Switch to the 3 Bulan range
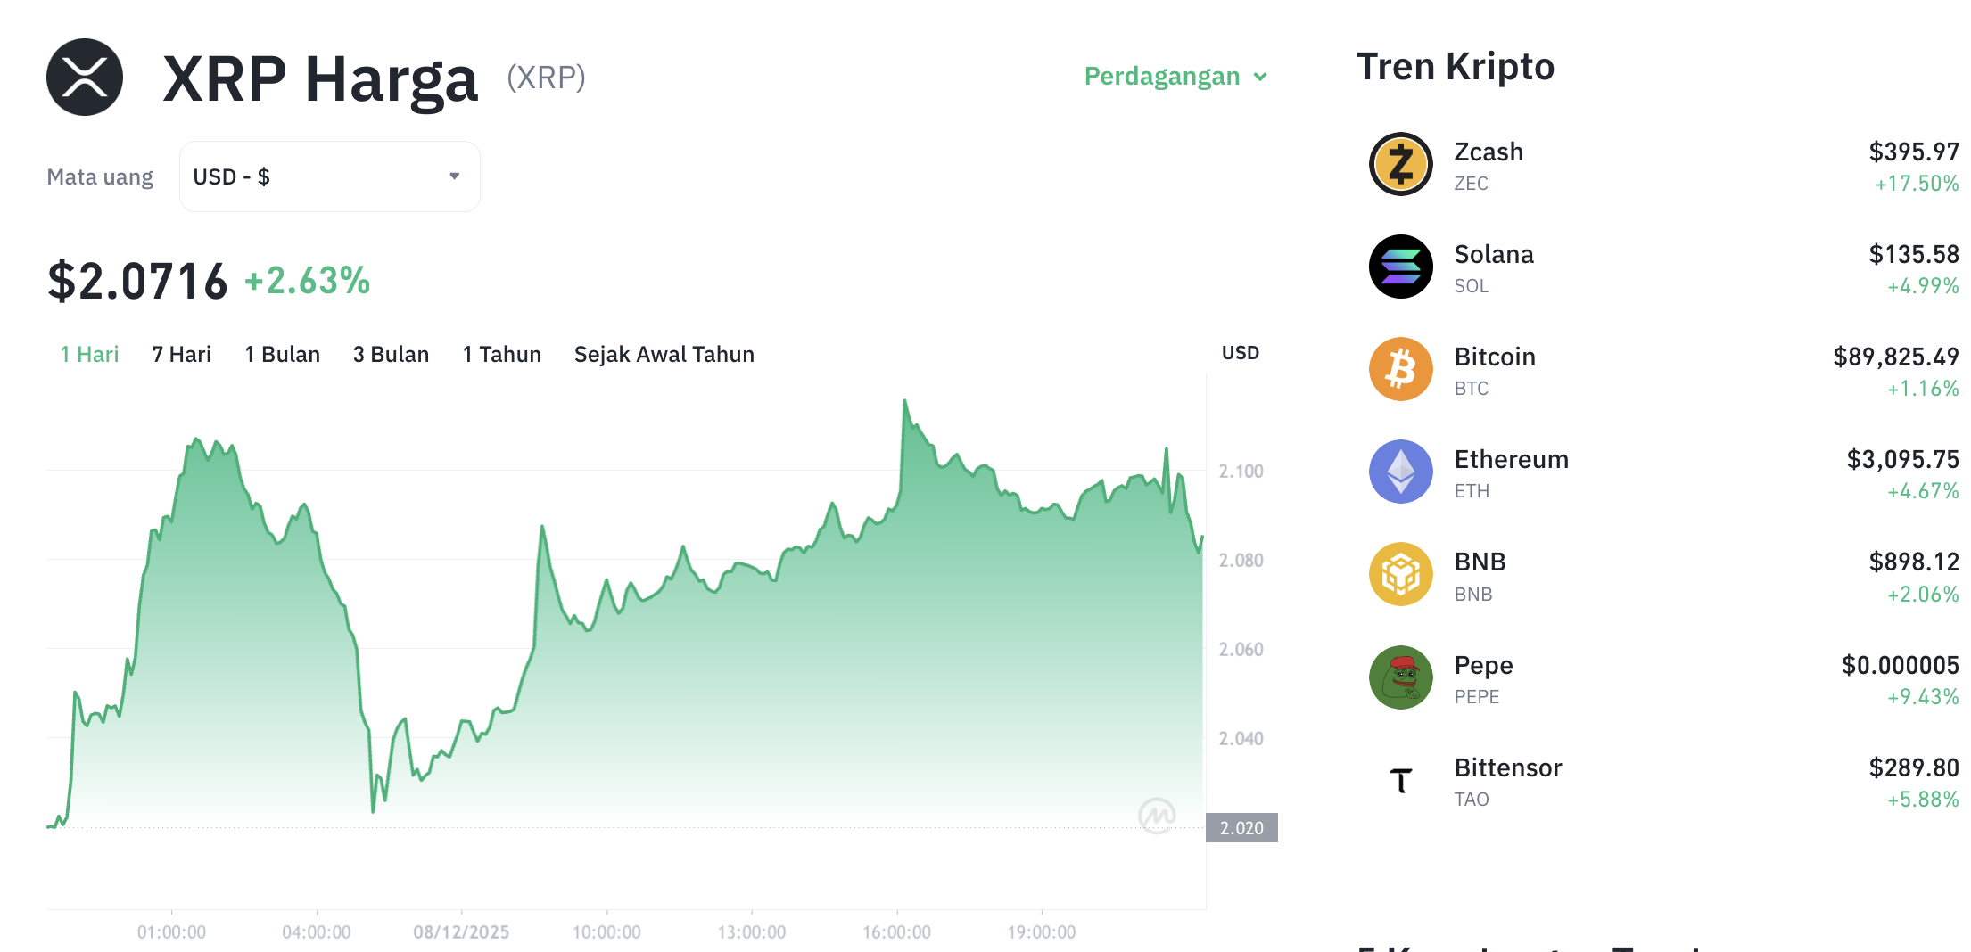The height and width of the screenshot is (952, 1971). pos(391,354)
